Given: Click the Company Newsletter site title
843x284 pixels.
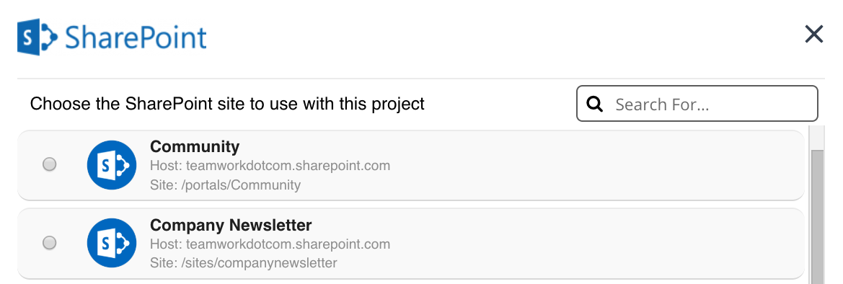Looking at the screenshot, I should [231, 225].
